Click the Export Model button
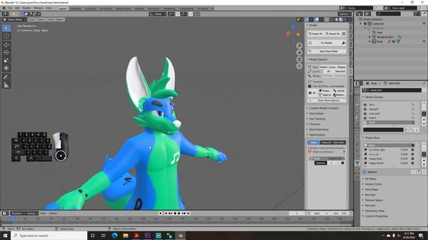 coord(333,34)
